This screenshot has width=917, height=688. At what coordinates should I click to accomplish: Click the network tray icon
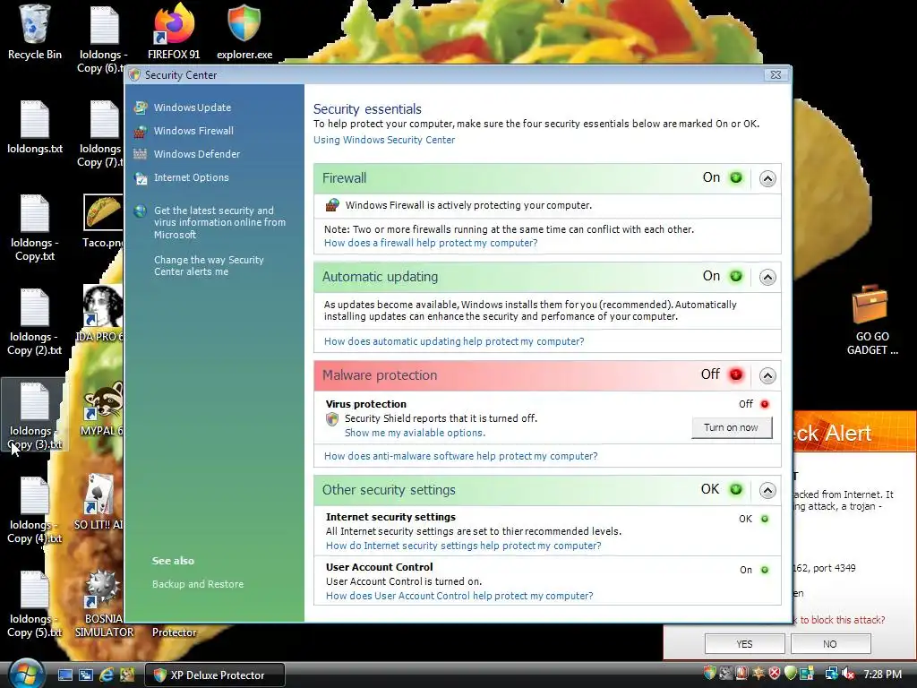831,674
